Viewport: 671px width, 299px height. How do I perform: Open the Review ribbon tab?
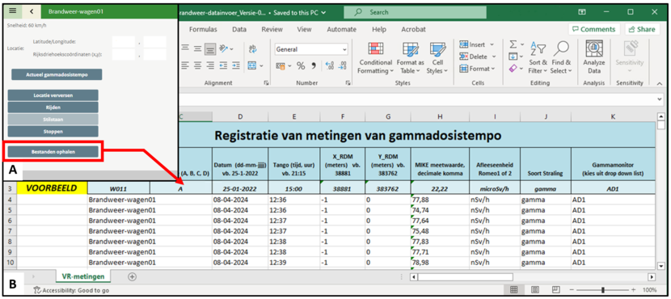click(x=272, y=30)
